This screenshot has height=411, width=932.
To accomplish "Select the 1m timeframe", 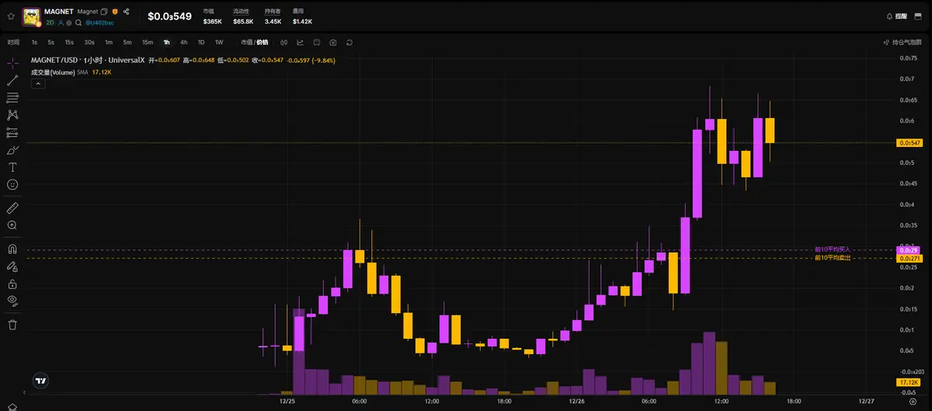I will coord(109,42).
